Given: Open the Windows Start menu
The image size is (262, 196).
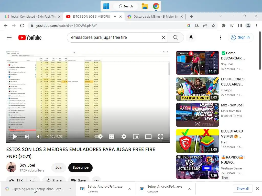Looking at the screenshot, I should click(106, 6).
